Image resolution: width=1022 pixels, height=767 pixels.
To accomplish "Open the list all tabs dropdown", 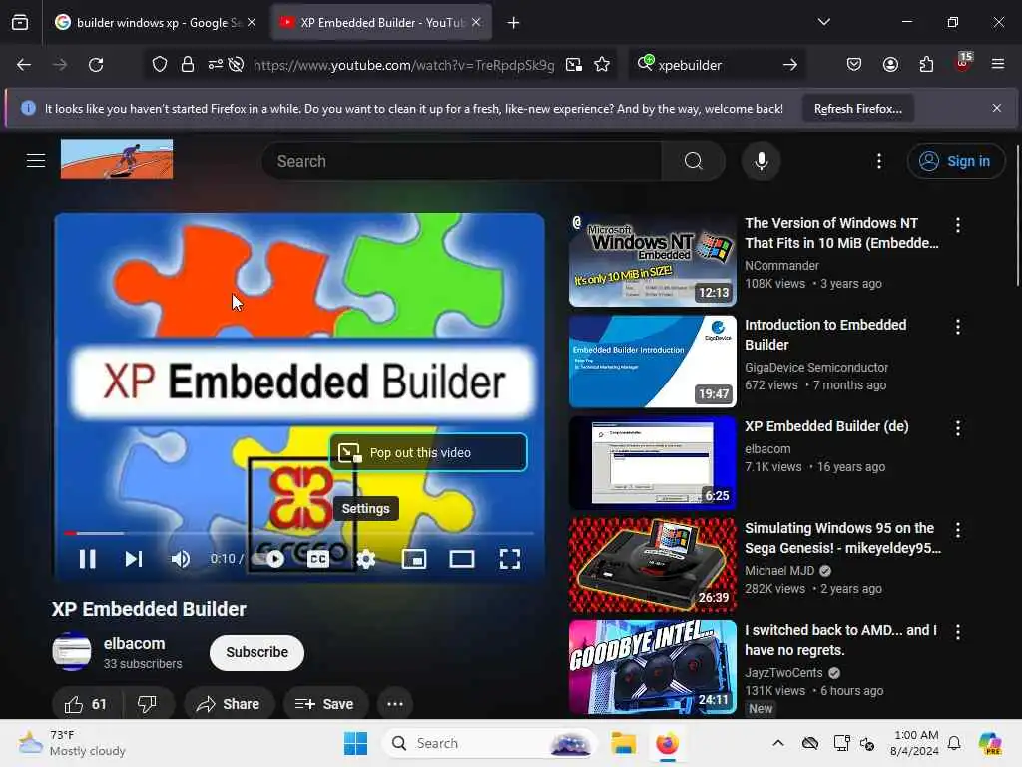I will [823, 22].
